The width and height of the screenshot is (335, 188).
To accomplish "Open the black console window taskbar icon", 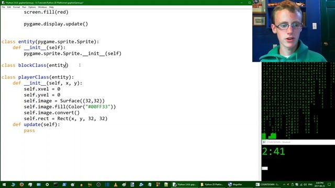I will tap(55, 184).
